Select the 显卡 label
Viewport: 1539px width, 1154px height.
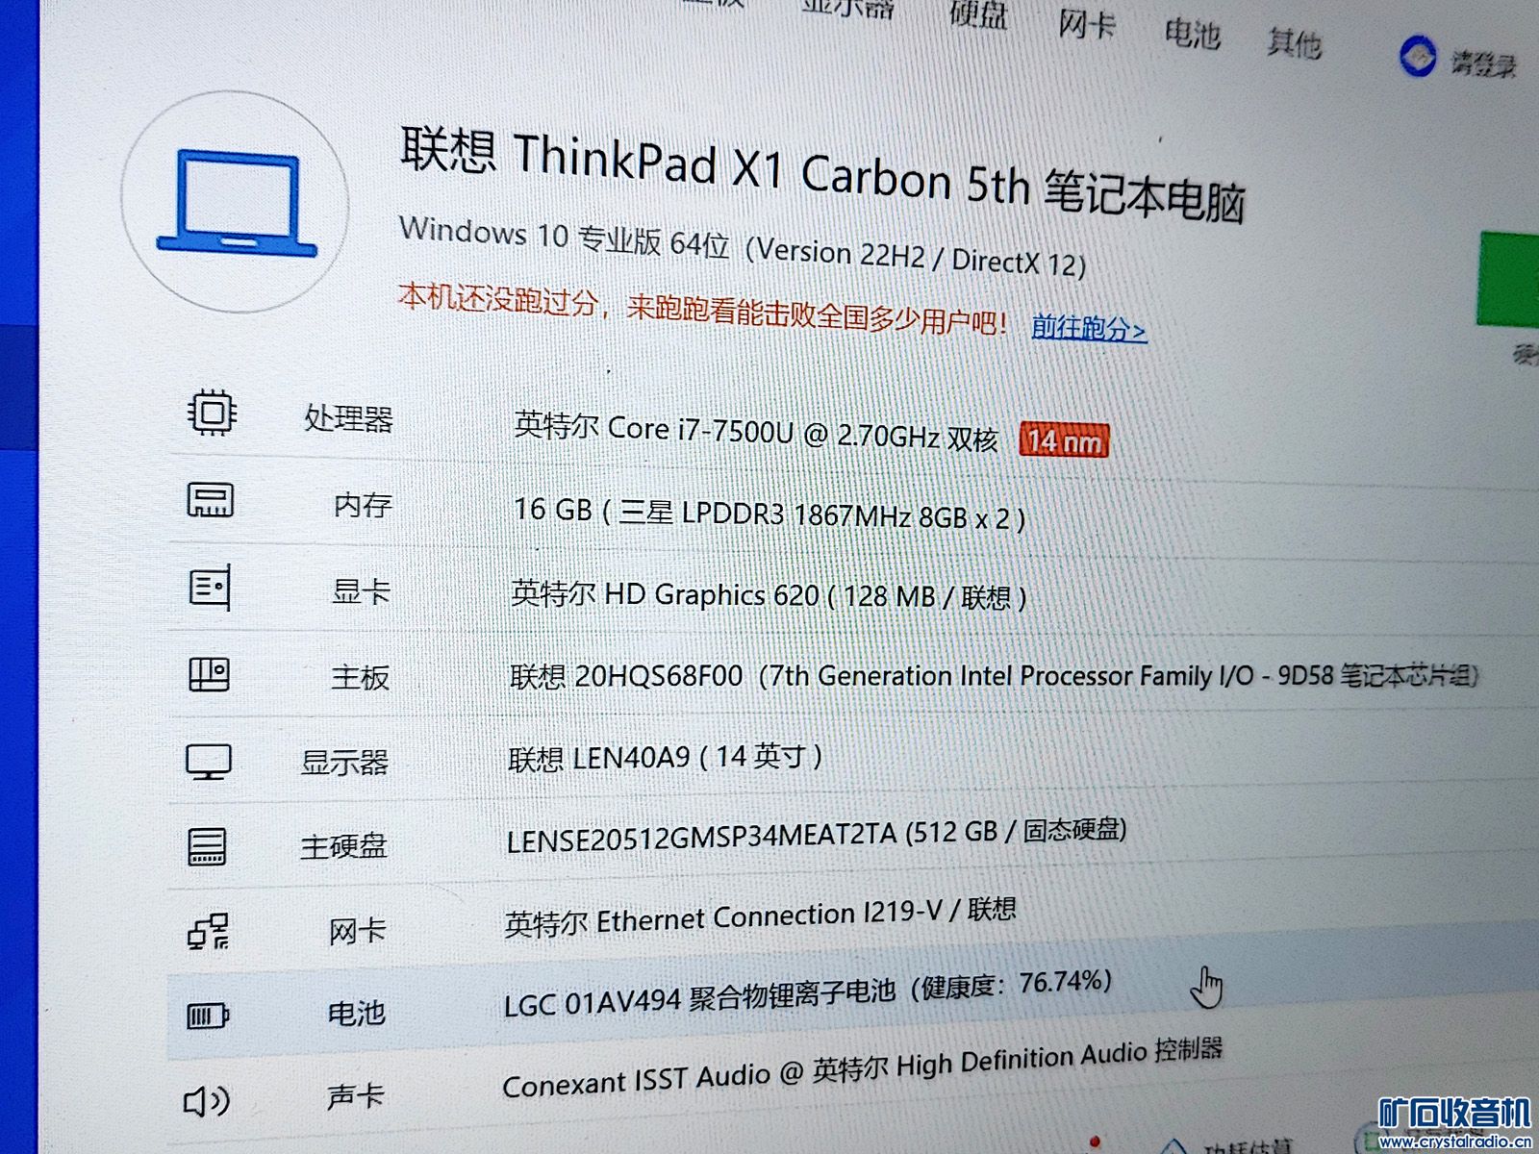(362, 591)
